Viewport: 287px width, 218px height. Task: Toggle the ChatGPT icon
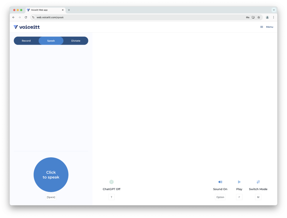coord(112,182)
